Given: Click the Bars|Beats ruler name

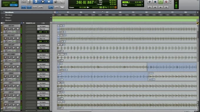Looking at the screenshot, I should click(9, 13).
